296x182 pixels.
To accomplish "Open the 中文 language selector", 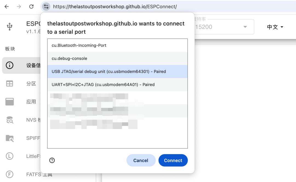I will 275,27.
